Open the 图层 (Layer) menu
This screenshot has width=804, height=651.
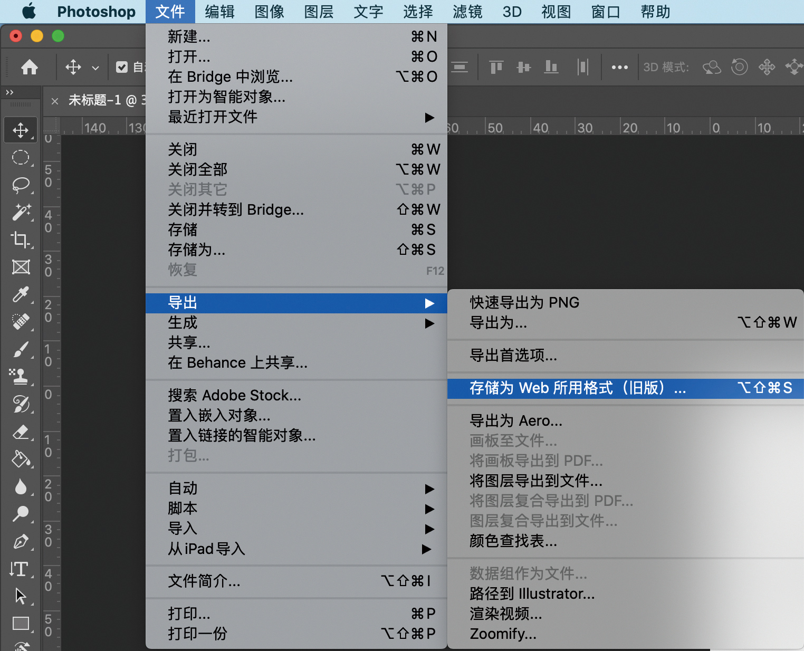(319, 12)
